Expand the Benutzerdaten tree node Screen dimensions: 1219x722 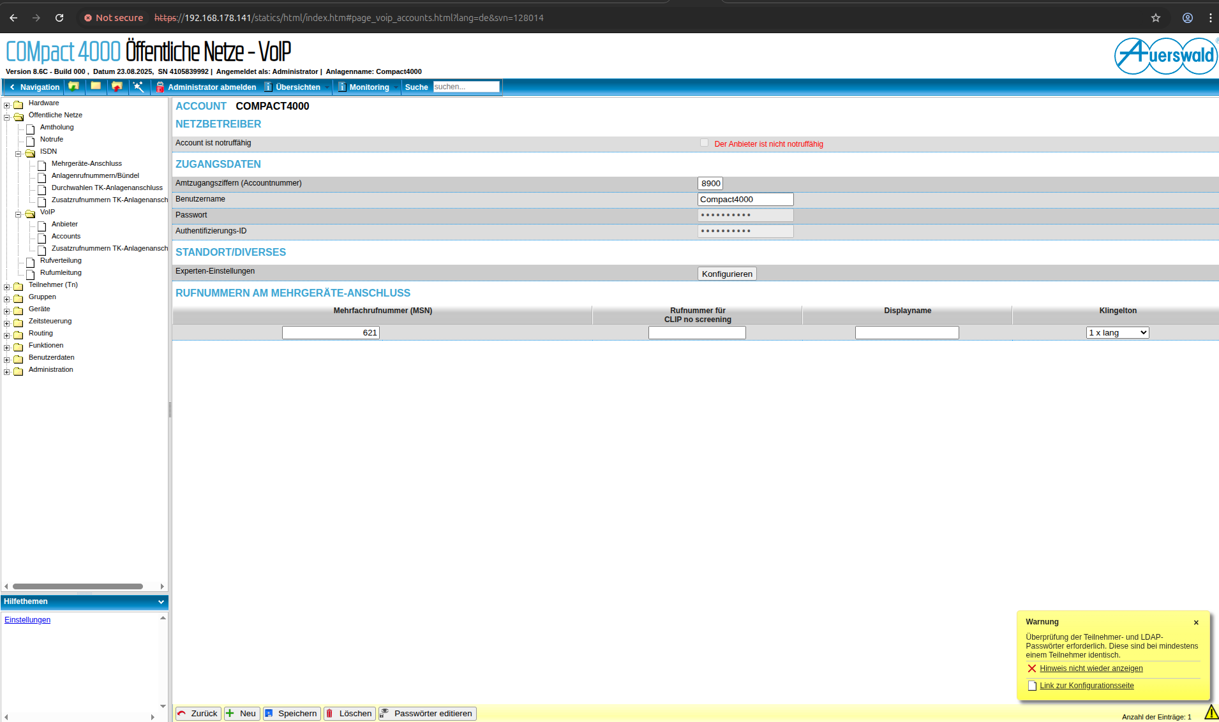7,360
